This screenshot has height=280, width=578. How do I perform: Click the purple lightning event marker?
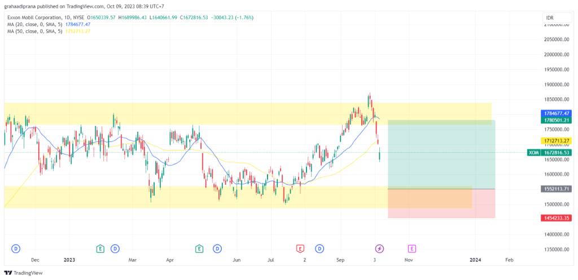pyautogui.click(x=379, y=248)
